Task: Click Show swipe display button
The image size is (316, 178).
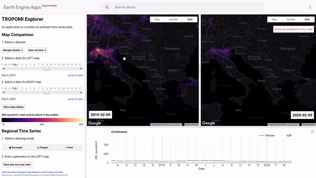Action: [13, 107]
